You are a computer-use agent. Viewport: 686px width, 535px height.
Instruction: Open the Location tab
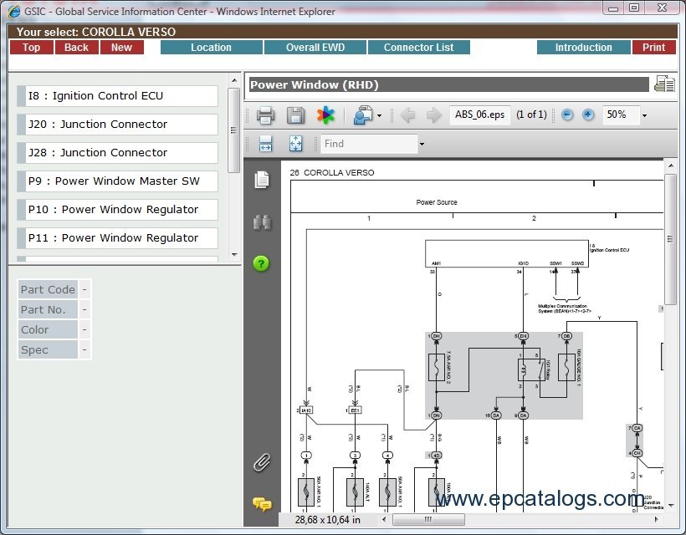212,47
